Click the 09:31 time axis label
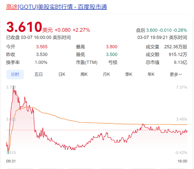Image resolution: width=194 pixels, height=169 pixels. 11,161
